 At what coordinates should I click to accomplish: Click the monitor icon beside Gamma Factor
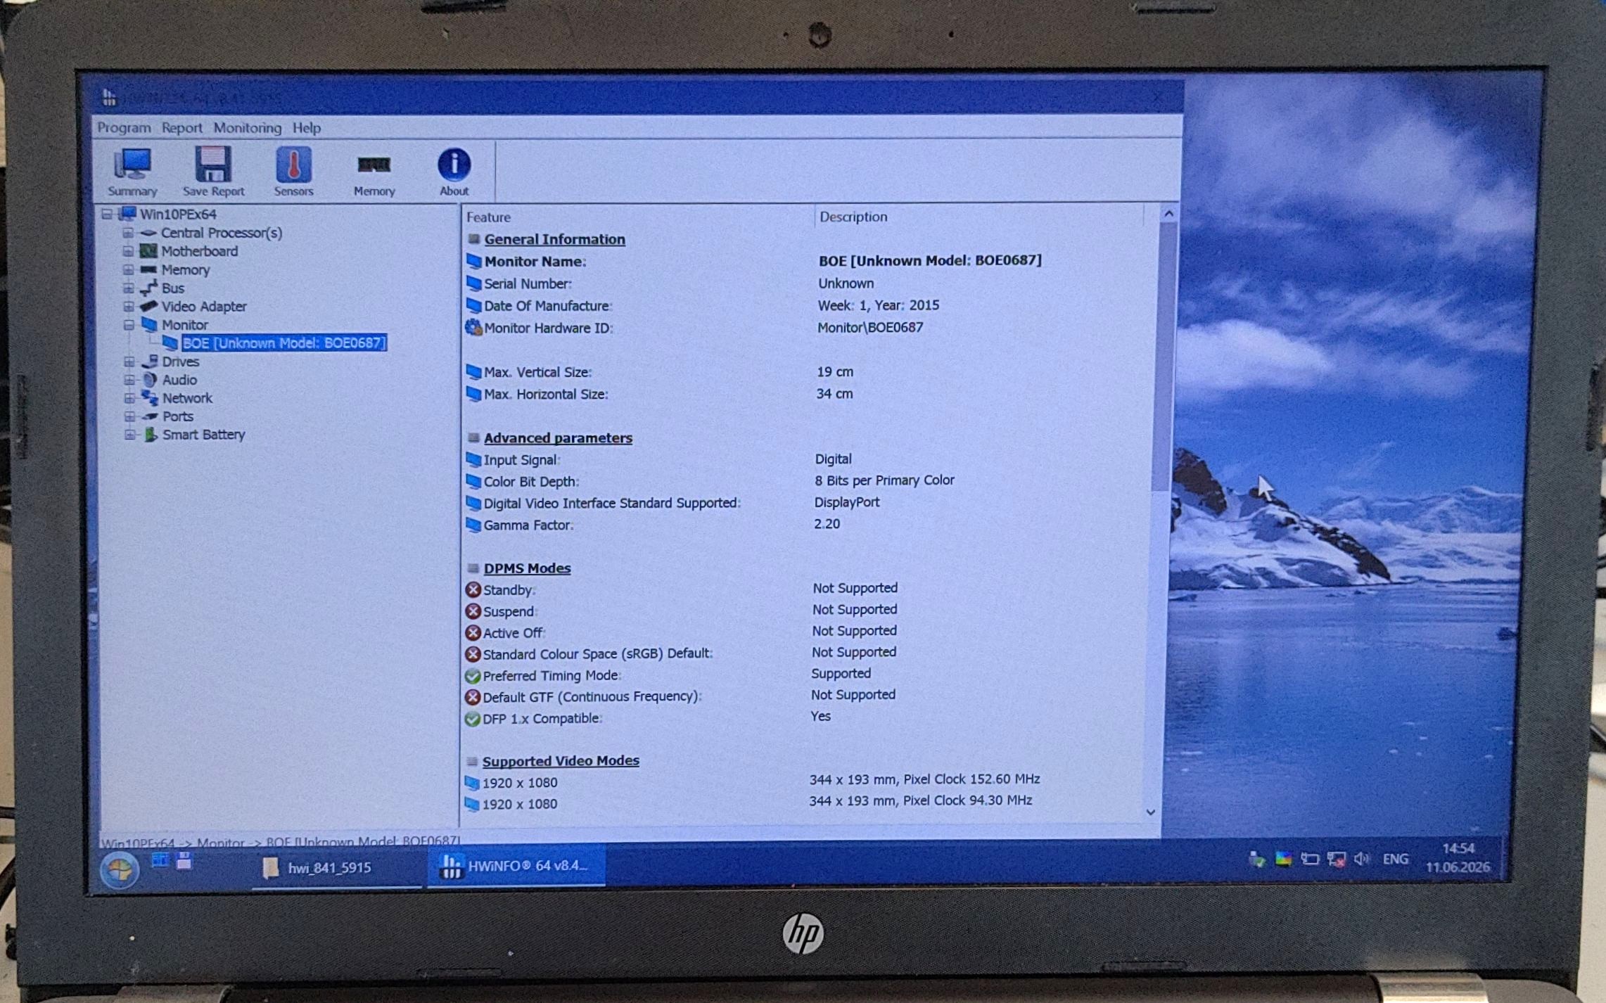(473, 525)
